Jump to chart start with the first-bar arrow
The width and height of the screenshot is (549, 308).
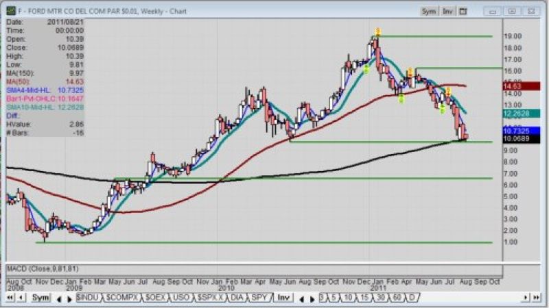pos(9,298)
